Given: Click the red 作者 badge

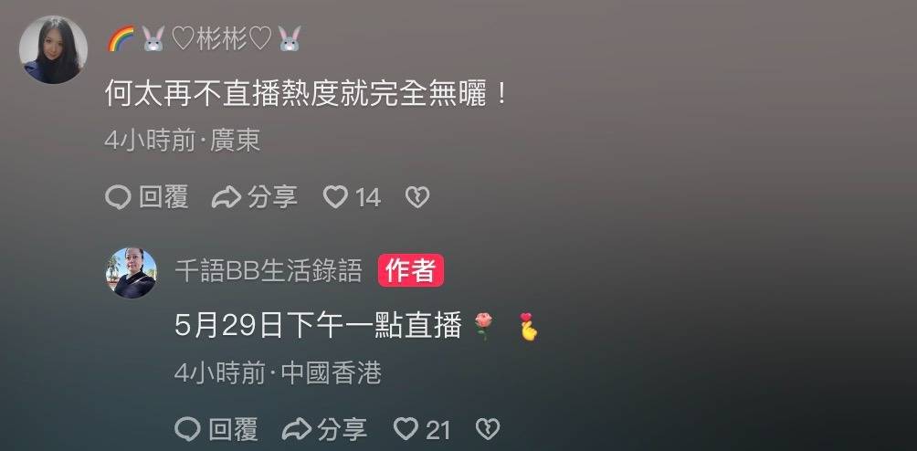Looking at the screenshot, I should point(410,270).
